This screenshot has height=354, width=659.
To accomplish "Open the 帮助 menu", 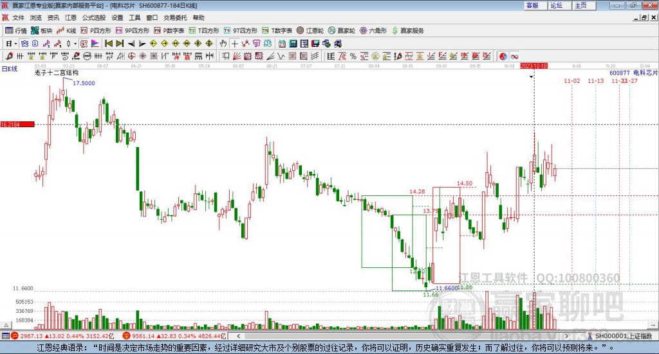I will [x=198, y=17].
